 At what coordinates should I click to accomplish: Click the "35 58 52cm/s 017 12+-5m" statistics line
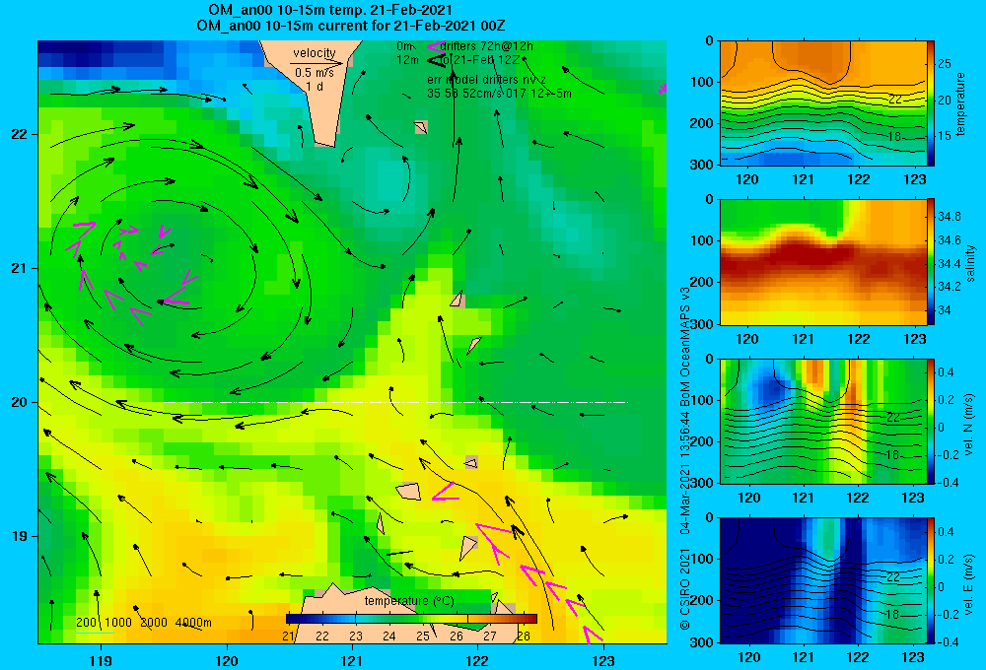[x=499, y=94]
